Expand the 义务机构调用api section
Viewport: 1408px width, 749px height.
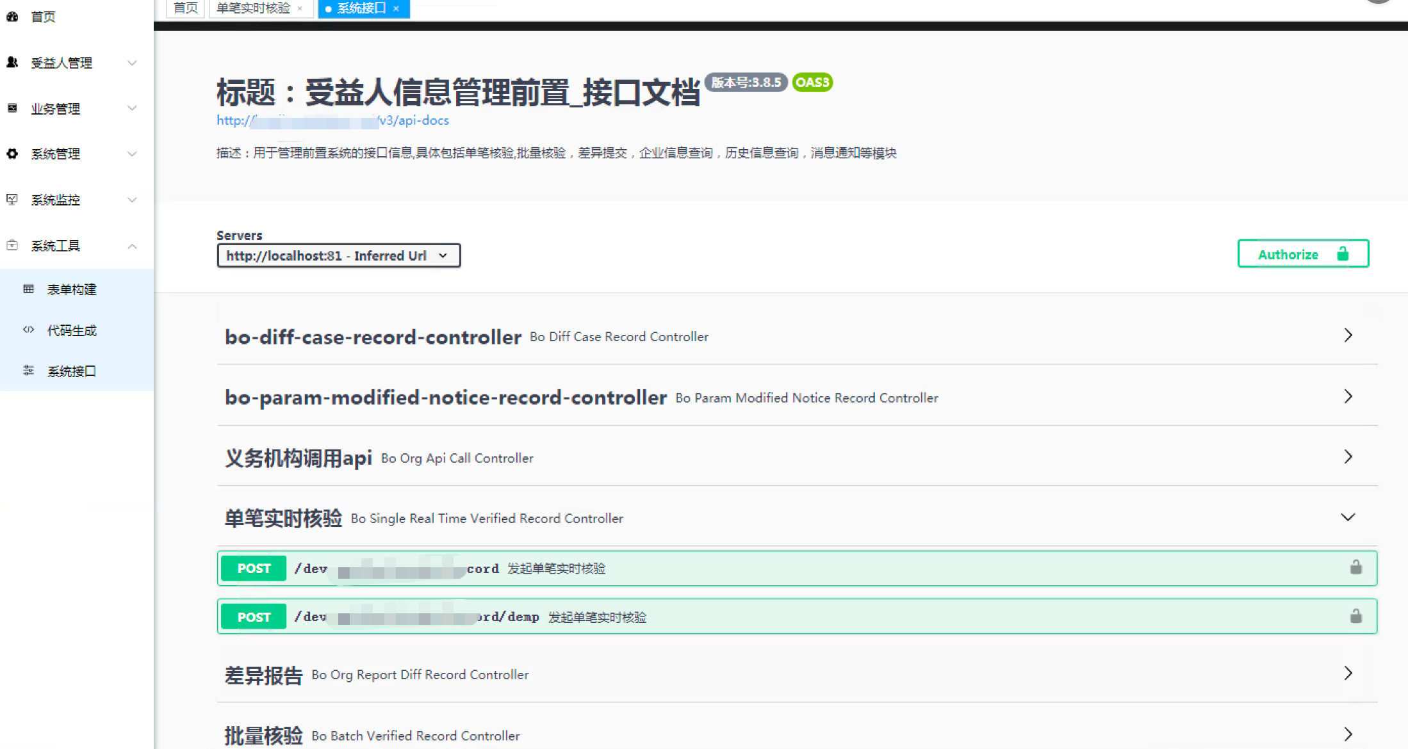click(798, 457)
